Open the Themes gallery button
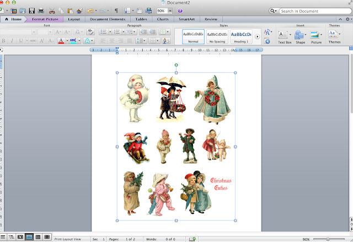The width and height of the screenshot is (353, 242). [334, 37]
